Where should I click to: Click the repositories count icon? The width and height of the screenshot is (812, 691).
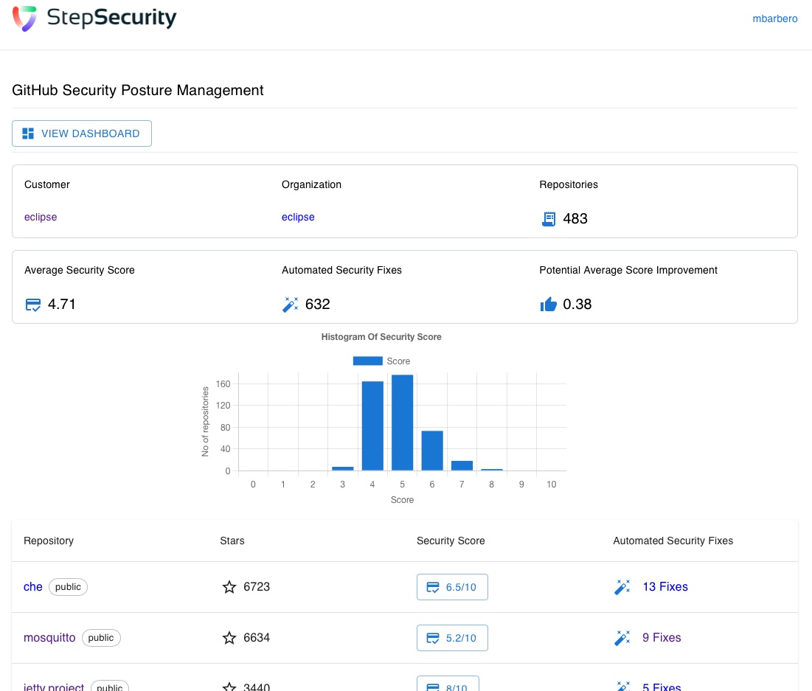(549, 219)
